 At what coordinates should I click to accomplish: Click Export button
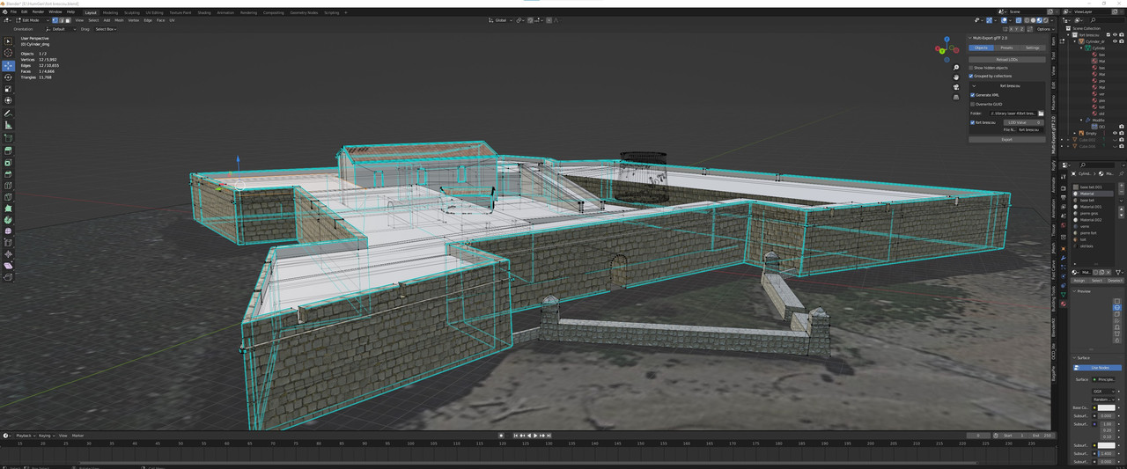pos(1007,139)
